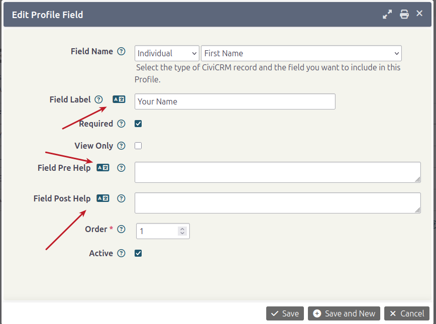The height and width of the screenshot is (324, 436).
Task: Uncheck the Required checkbox
Action: (138, 124)
